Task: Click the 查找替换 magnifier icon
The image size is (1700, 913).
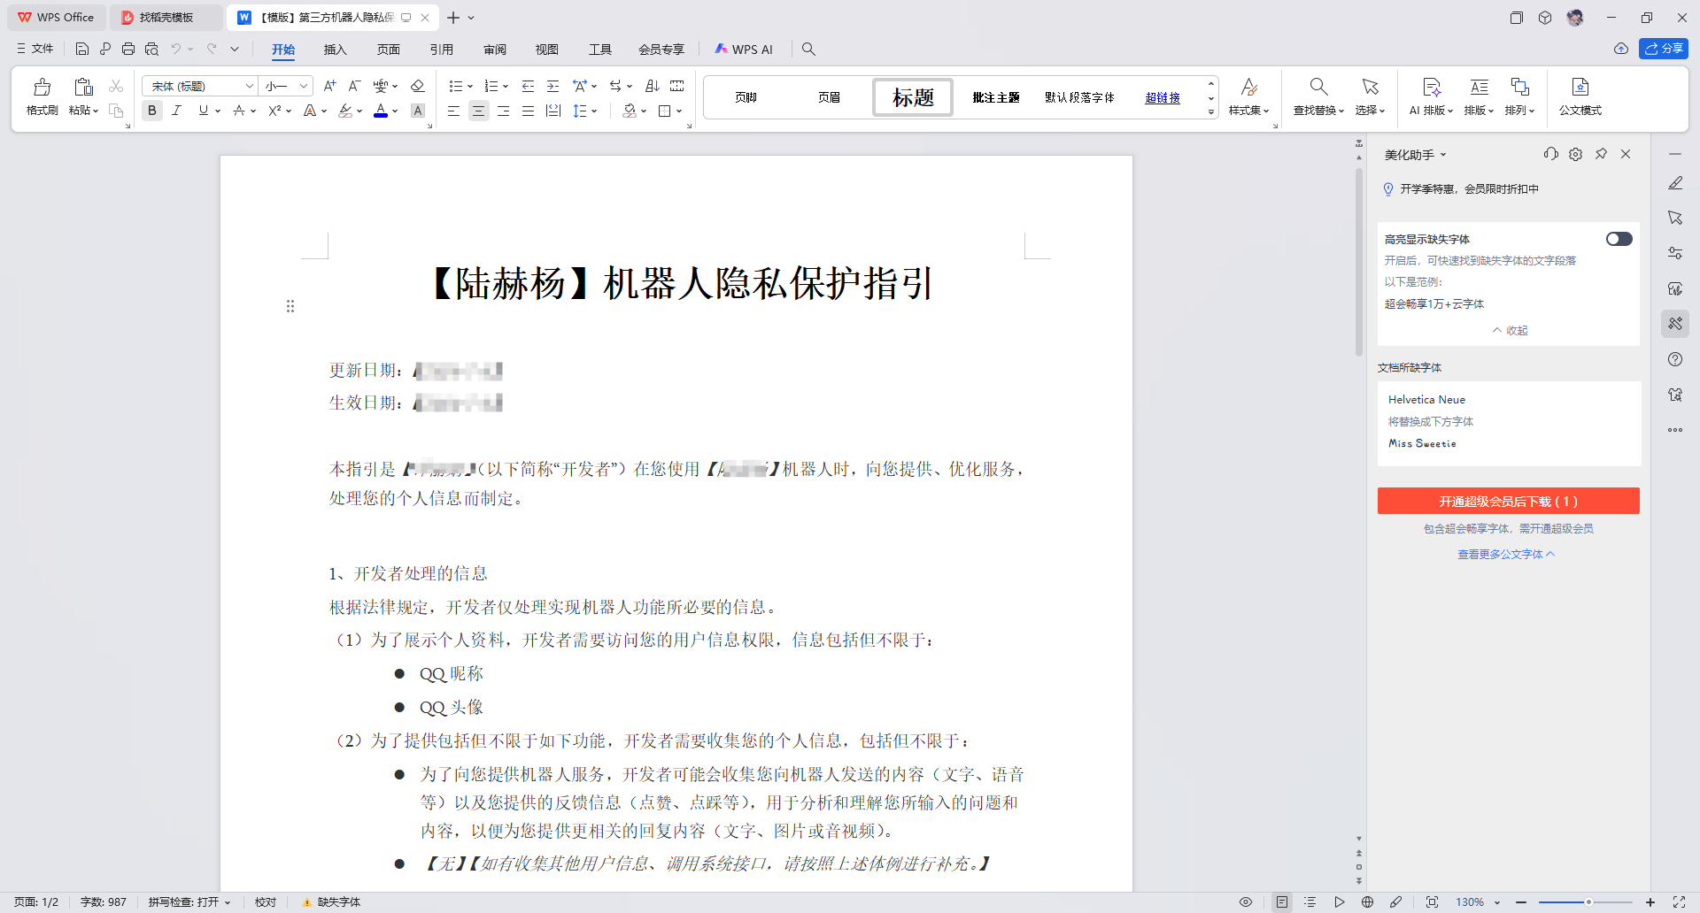Action: click(1318, 88)
